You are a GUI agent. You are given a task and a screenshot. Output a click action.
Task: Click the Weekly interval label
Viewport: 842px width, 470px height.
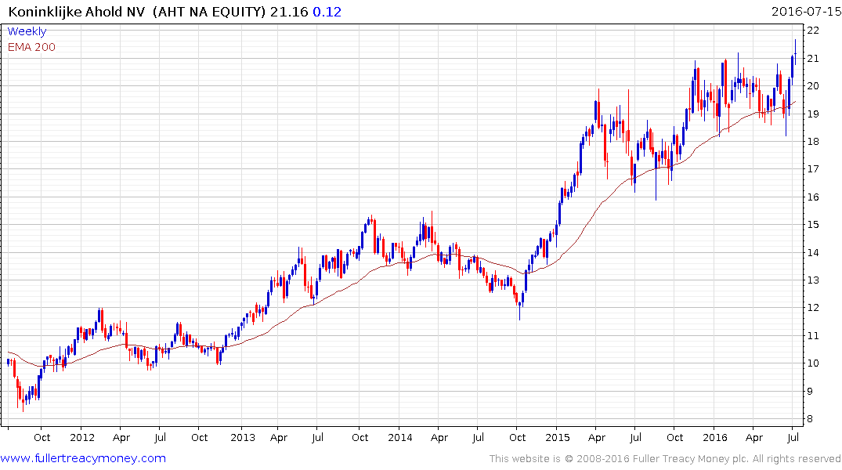pyautogui.click(x=27, y=31)
